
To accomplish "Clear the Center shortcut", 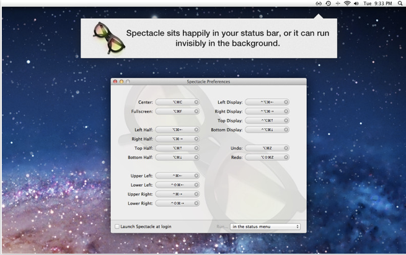I will pos(196,102).
